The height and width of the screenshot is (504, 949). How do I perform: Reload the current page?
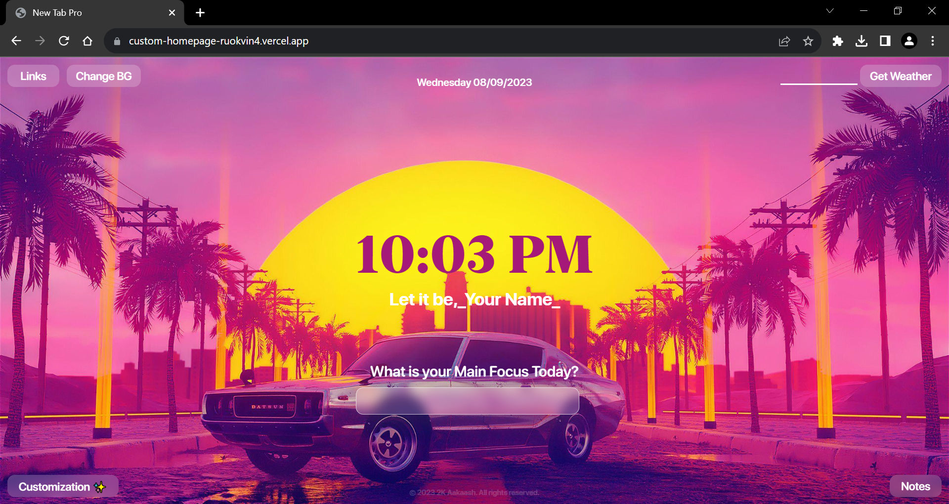[64, 41]
